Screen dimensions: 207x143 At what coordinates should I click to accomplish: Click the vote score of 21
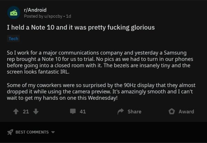(26, 111)
